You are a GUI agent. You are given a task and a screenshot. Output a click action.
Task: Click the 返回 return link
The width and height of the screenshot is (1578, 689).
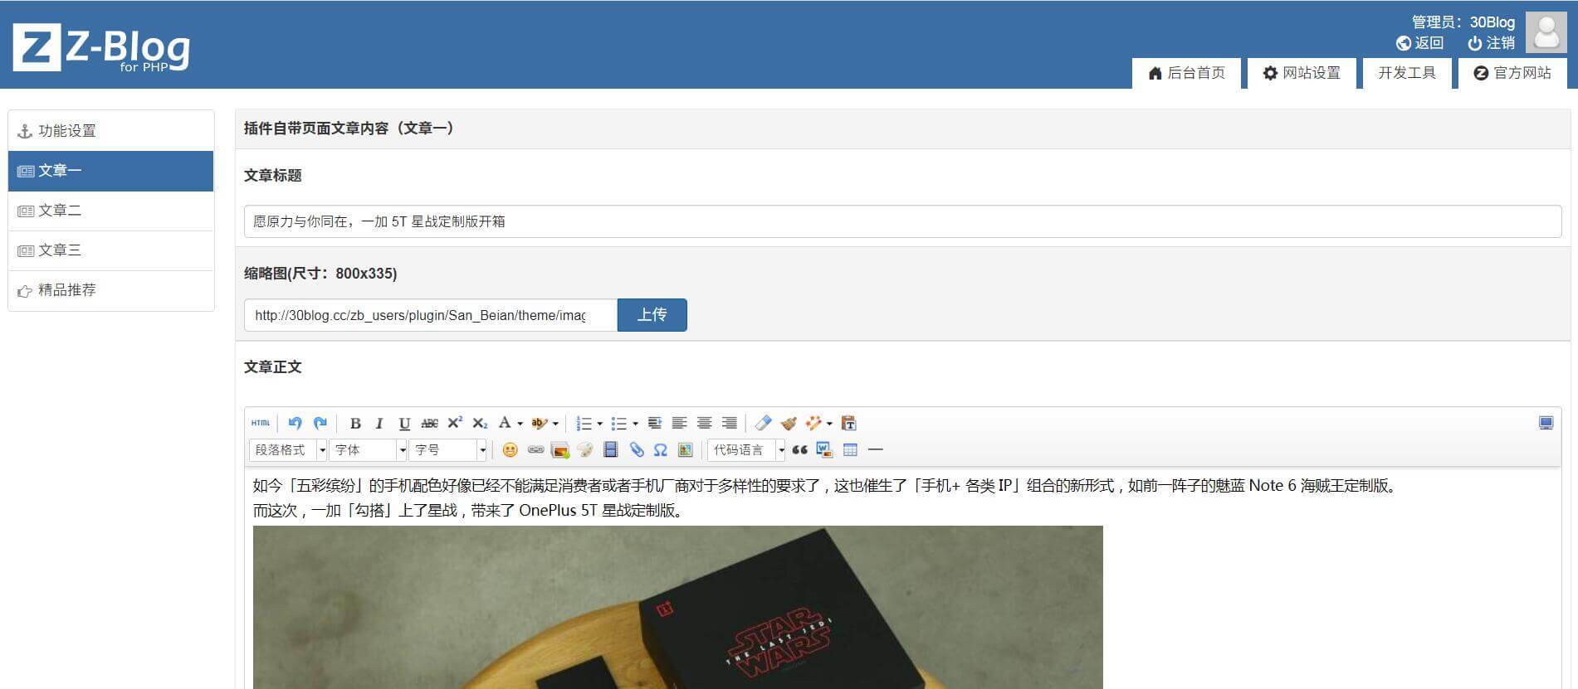click(1420, 43)
